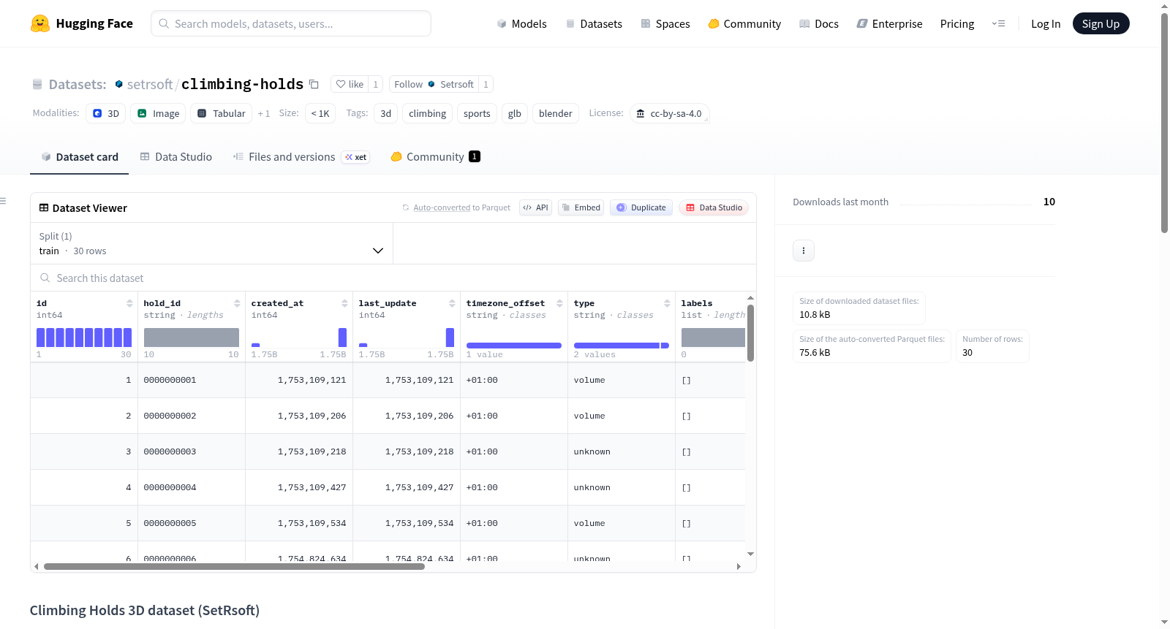The width and height of the screenshot is (1170, 629).
Task: Click the Hugging Face logo icon
Action: coord(40,23)
